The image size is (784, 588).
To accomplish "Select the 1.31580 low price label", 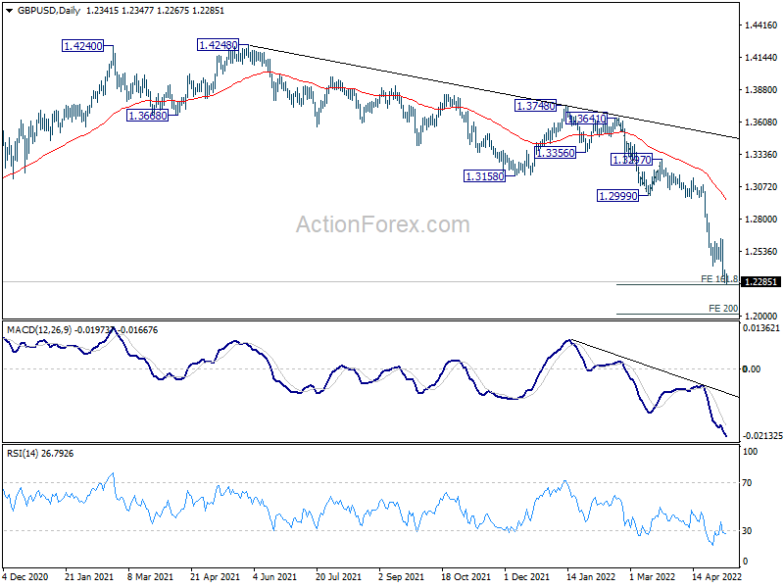I will pos(484,176).
